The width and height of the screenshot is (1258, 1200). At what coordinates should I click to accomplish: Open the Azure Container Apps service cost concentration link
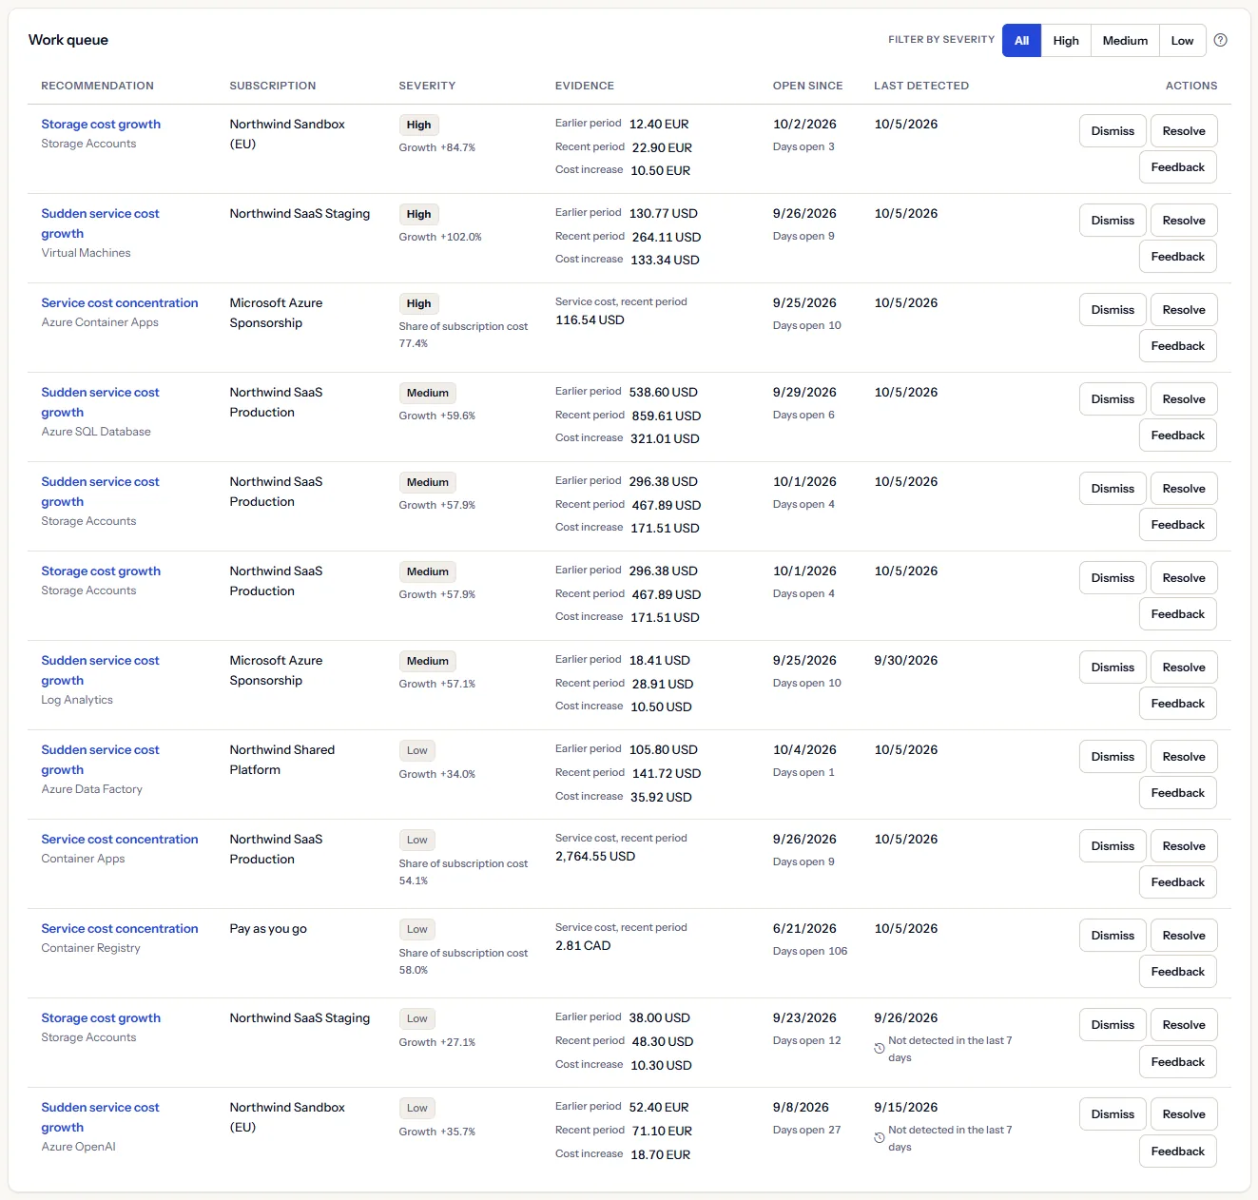120,302
